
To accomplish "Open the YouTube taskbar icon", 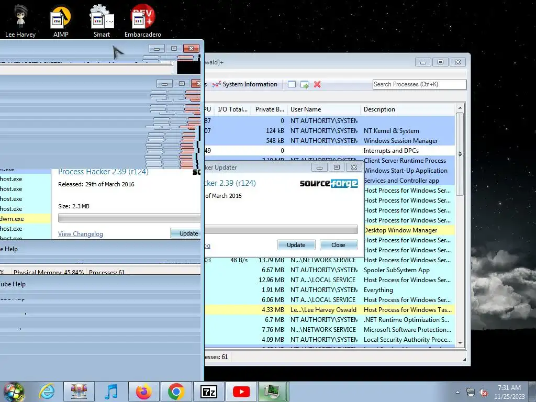I will (x=241, y=392).
